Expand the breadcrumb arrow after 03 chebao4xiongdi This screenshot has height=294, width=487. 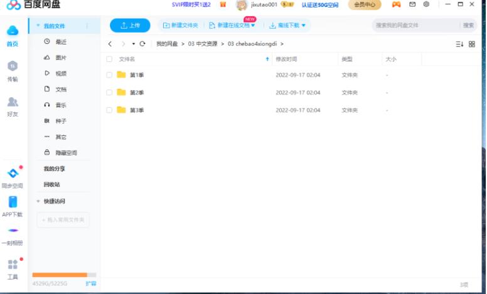[x=282, y=44]
